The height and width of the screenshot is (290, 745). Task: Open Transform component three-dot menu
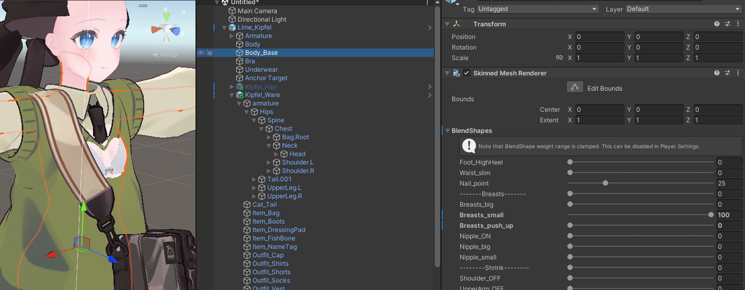click(x=738, y=24)
